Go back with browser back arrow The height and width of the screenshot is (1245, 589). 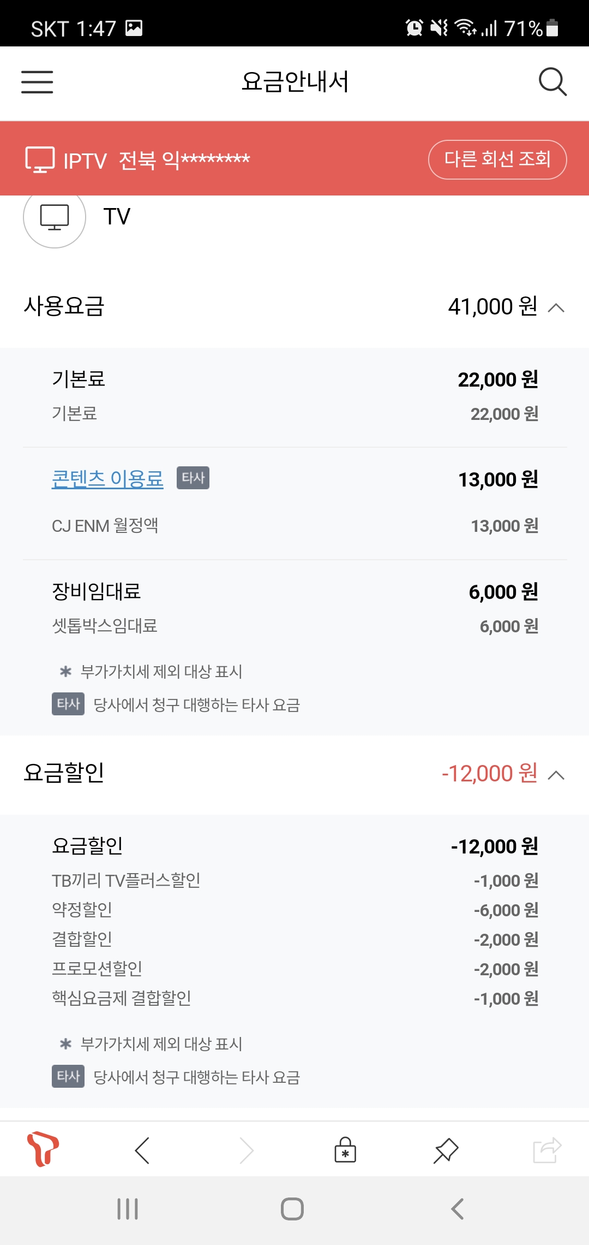142,1151
